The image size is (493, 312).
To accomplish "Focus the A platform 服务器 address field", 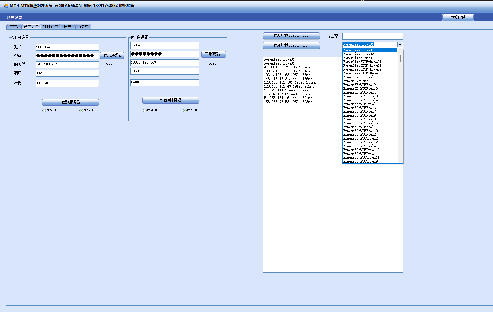I will point(67,65).
